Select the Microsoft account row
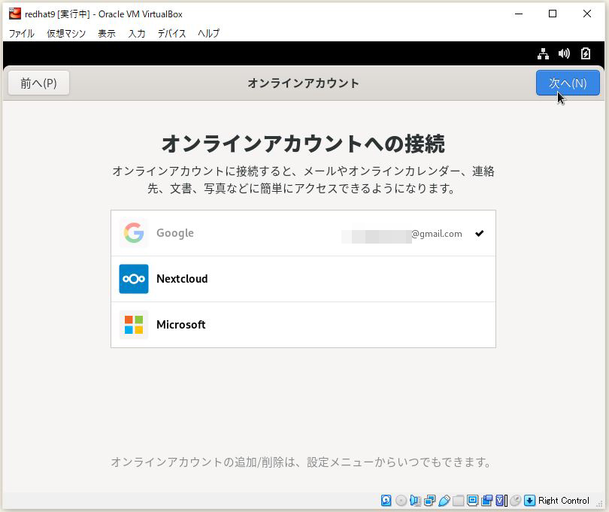The image size is (609, 512). pos(303,325)
